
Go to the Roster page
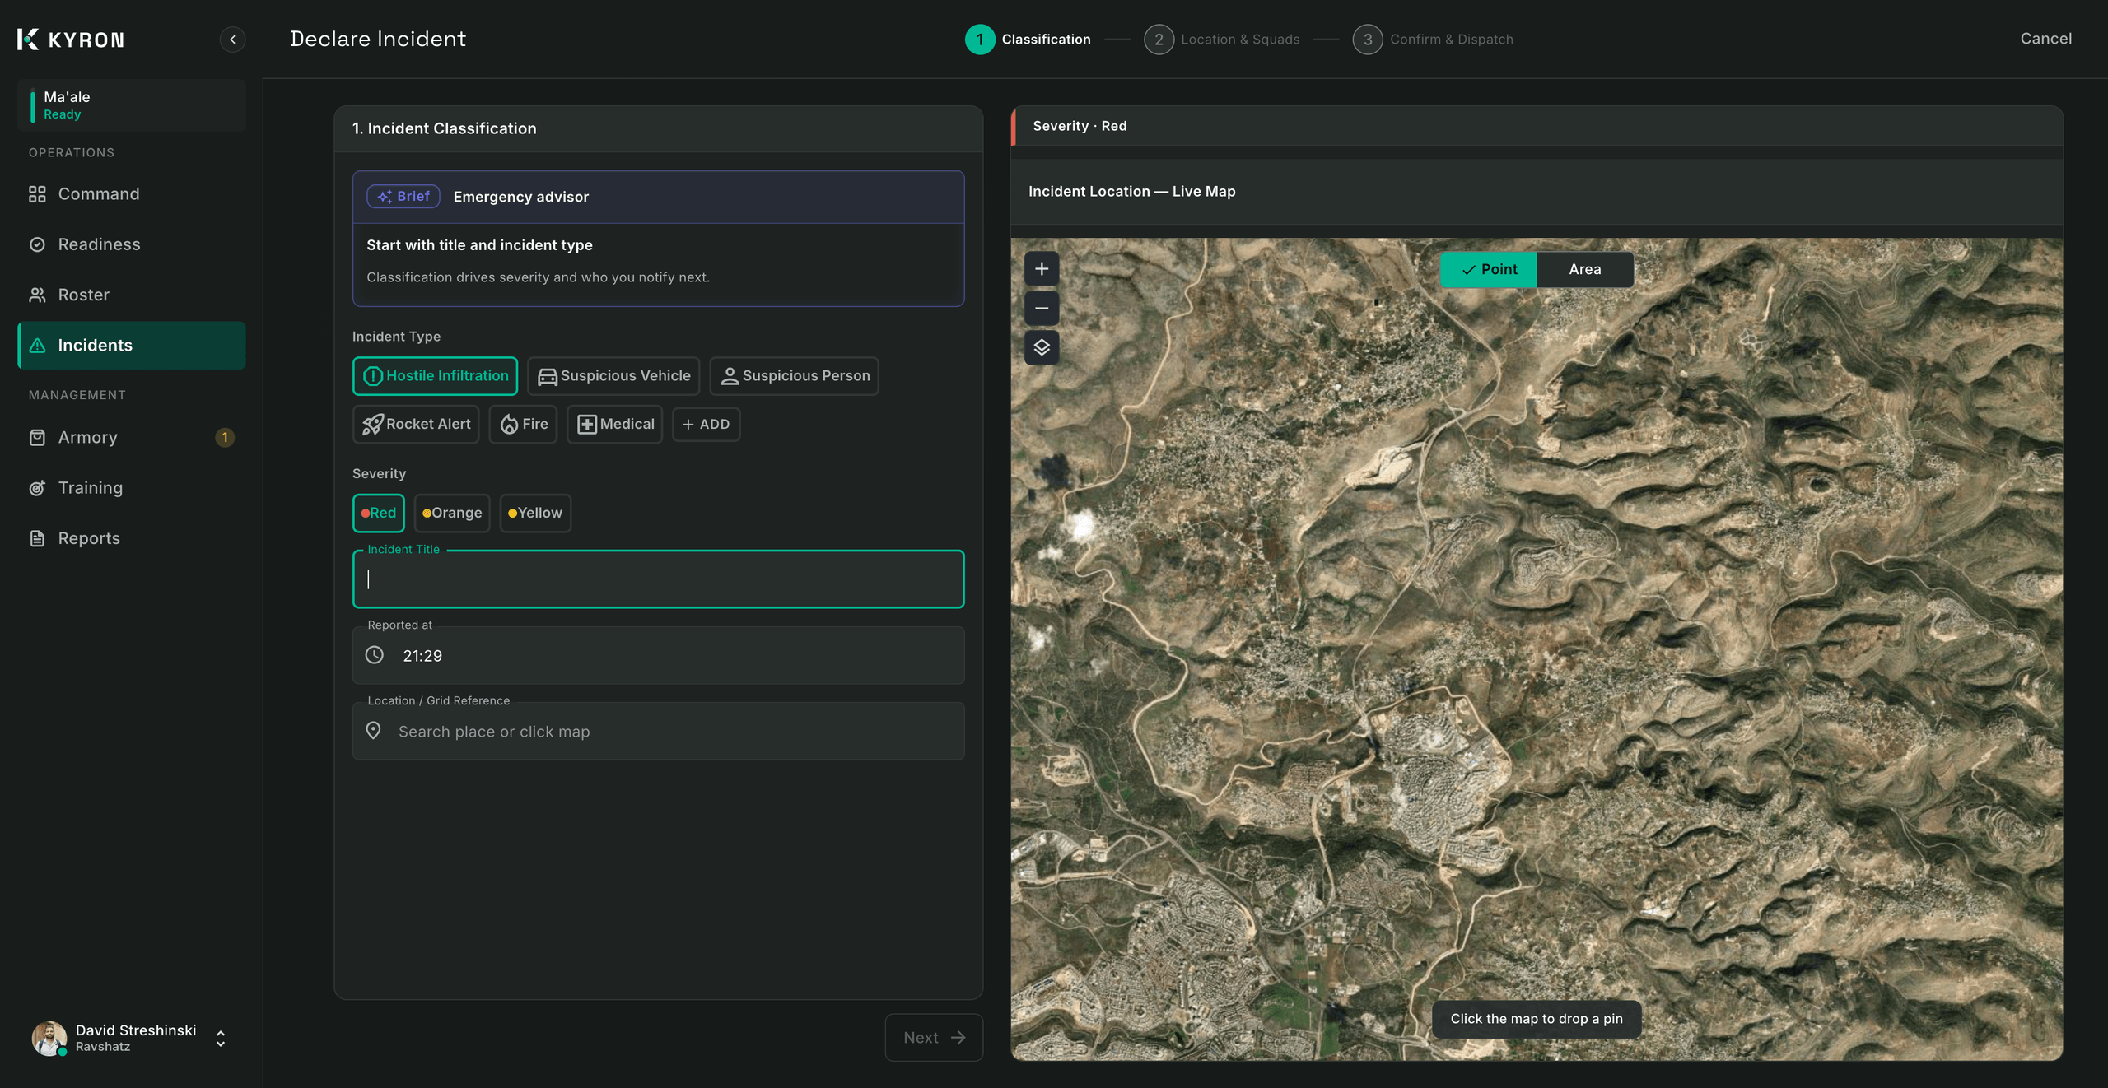tap(132, 295)
